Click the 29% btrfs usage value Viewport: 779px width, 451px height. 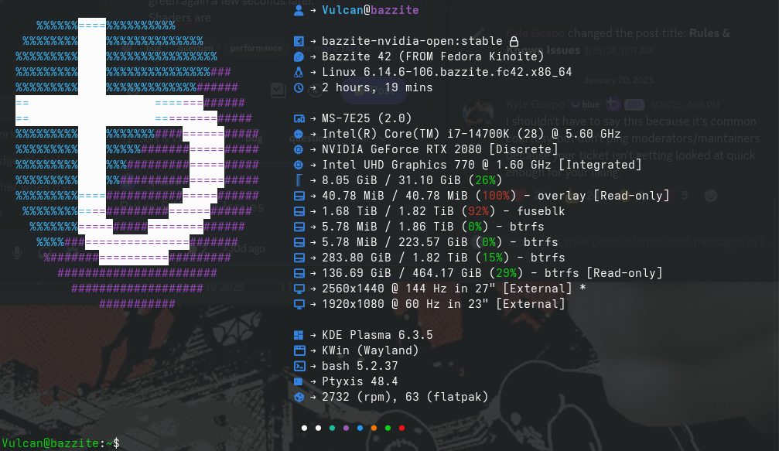(506, 273)
